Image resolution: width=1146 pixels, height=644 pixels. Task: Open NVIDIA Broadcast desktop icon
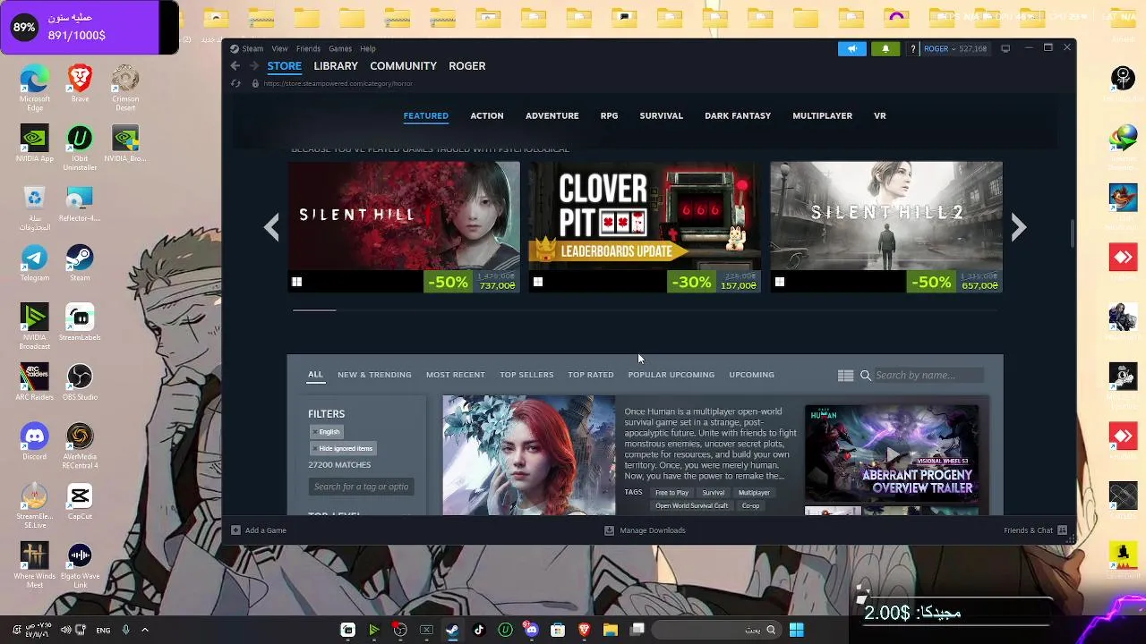pos(35,327)
